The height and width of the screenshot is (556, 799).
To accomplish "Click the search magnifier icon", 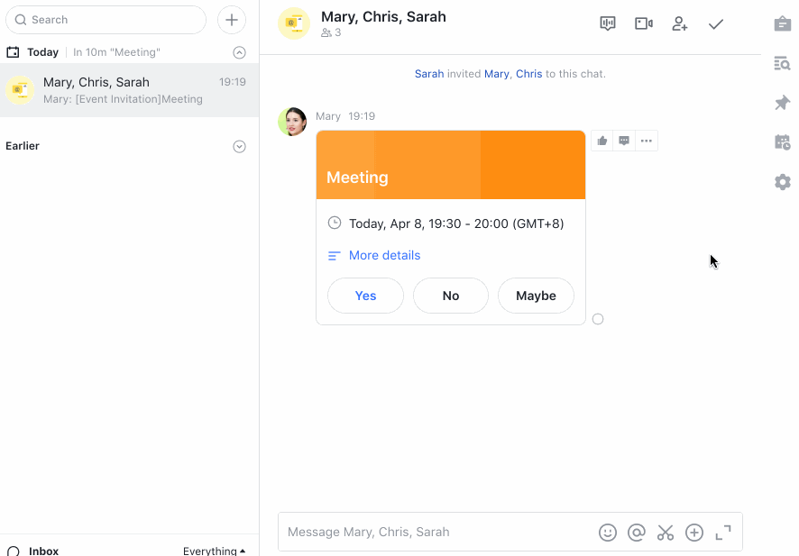I will tap(21, 20).
